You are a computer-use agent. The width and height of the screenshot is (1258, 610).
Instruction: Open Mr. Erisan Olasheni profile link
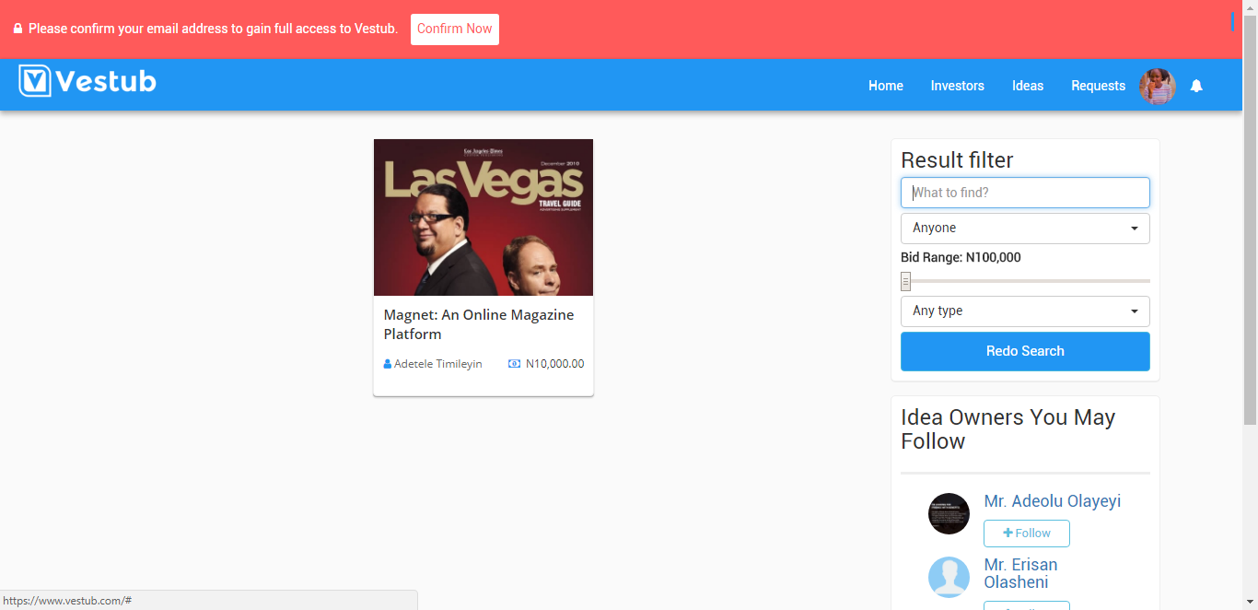(1020, 573)
